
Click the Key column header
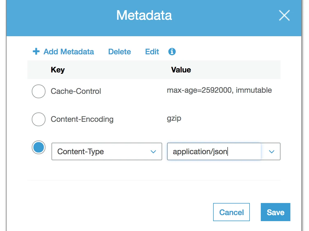[x=58, y=70]
